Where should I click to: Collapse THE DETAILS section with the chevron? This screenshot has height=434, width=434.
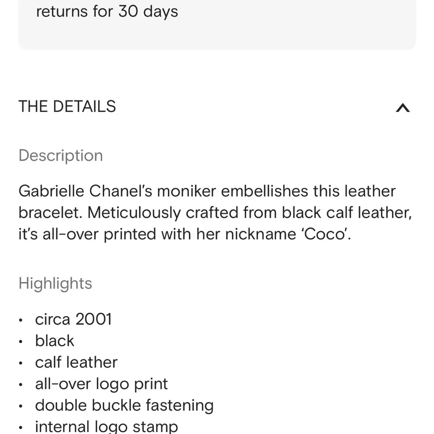click(403, 108)
